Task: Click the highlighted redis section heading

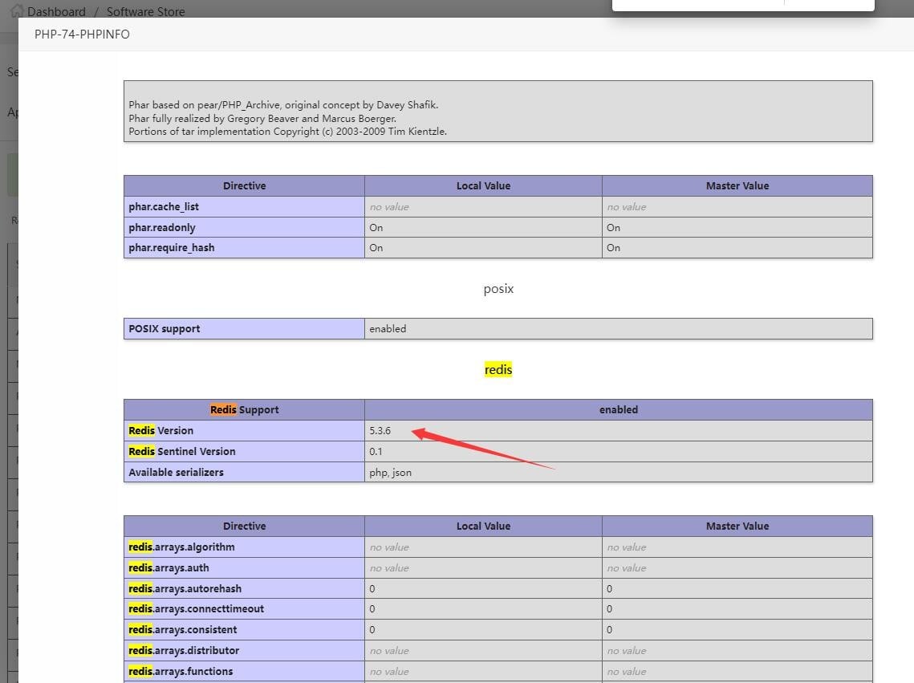Action: 498,370
